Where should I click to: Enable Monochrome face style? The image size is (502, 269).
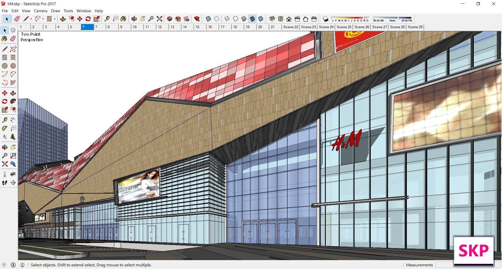click(261, 19)
